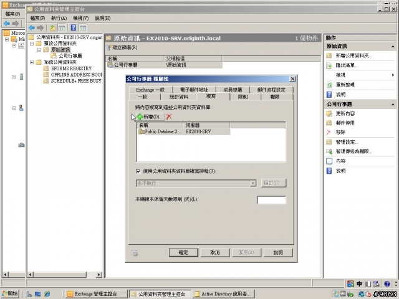399x299 pixels.
Task: Click the forward arrow in Public Folder console toolbar
Action: [41, 27]
